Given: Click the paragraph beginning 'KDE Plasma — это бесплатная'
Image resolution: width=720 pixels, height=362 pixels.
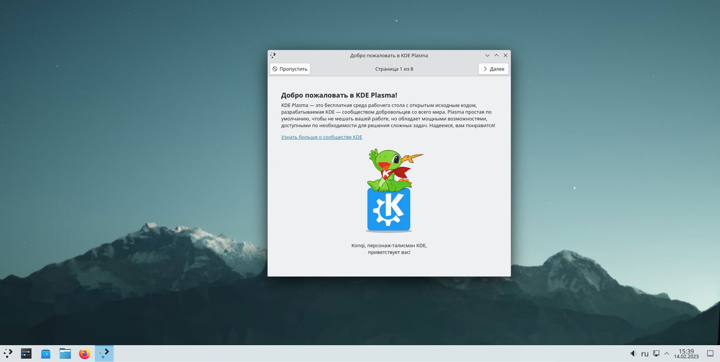Looking at the screenshot, I should pyautogui.click(x=388, y=115).
